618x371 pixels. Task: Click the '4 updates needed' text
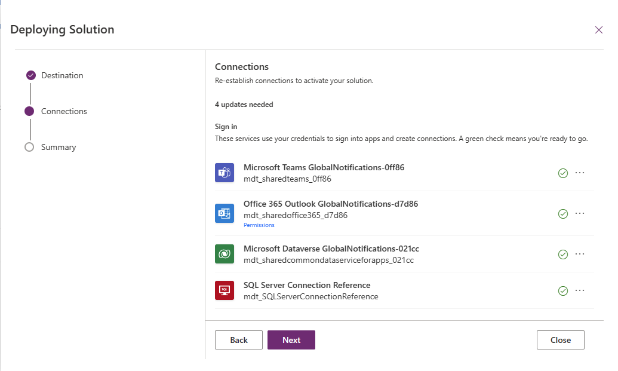pos(244,105)
